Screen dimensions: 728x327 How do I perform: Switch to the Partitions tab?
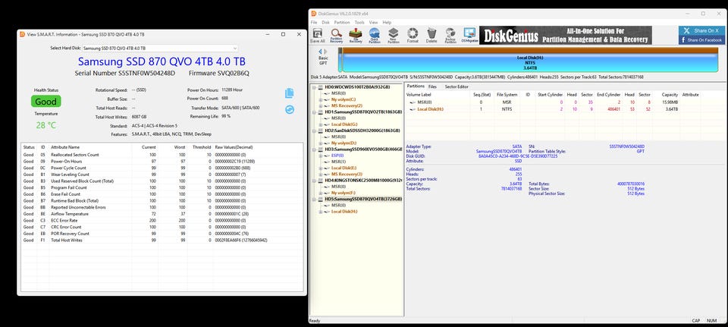coord(416,86)
